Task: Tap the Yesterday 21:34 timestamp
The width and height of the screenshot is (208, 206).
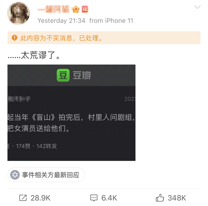Action: tap(62, 21)
